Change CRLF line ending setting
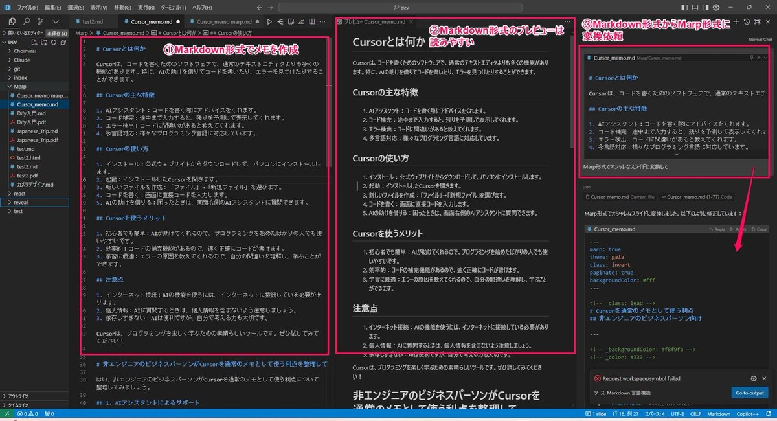The width and height of the screenshot is (777, 421). pos(695,413)
